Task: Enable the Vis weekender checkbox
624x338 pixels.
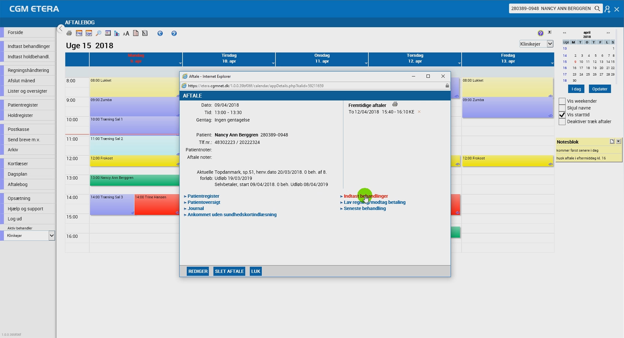Action: coord(562,101)
